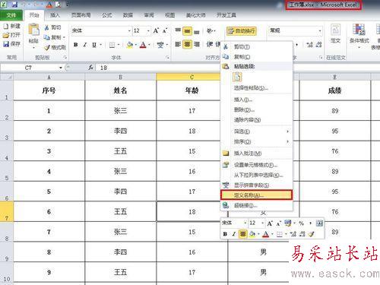Toggle Bold in the ribbon font group
The height and width of the screenshot is (285, 380).
point(75,45)
